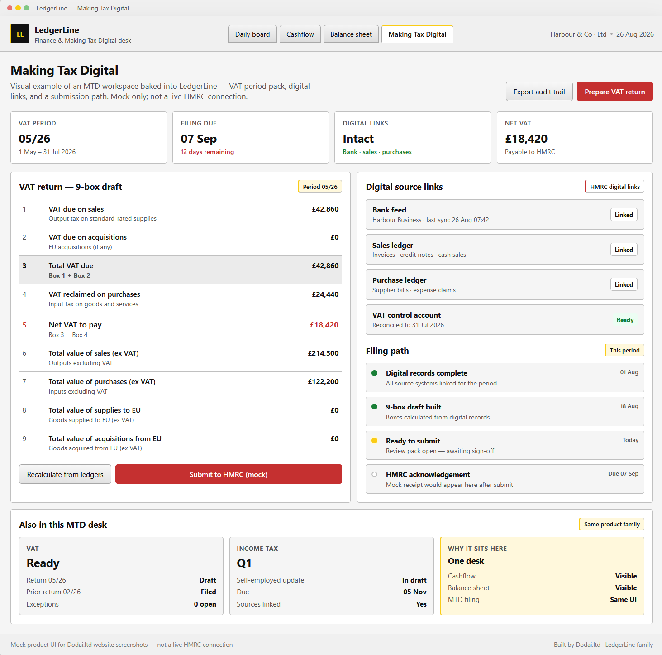This screenshot has width=662, height=655.
Task: Submit to HMRC (mock) button
Action: [x=229, y=474]
